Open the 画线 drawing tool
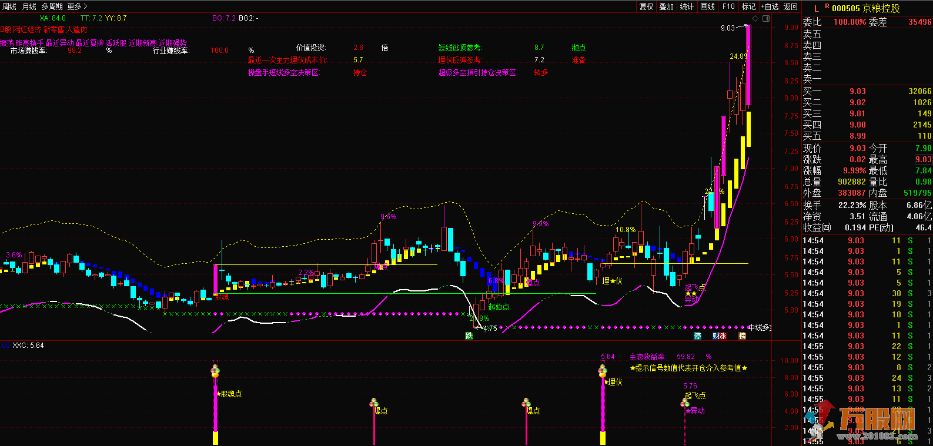The width and height of the screenshot is (933, 446). click(708, 6)
